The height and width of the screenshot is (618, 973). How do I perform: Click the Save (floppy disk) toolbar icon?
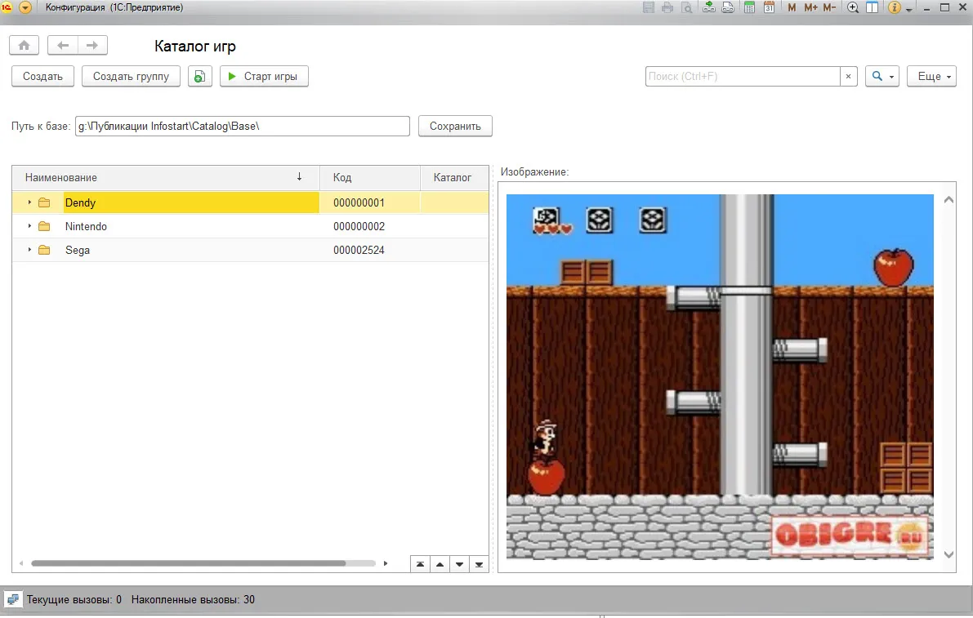[x=649, y=7]
